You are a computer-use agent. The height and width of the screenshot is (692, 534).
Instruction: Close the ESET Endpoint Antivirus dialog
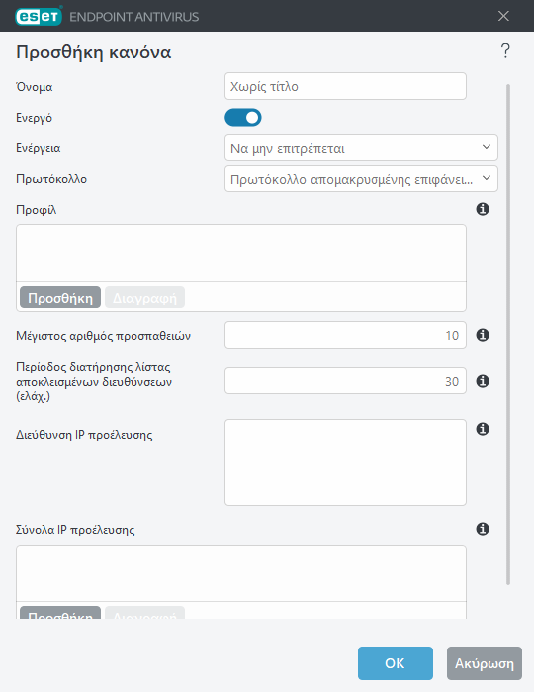click(503, 17)
